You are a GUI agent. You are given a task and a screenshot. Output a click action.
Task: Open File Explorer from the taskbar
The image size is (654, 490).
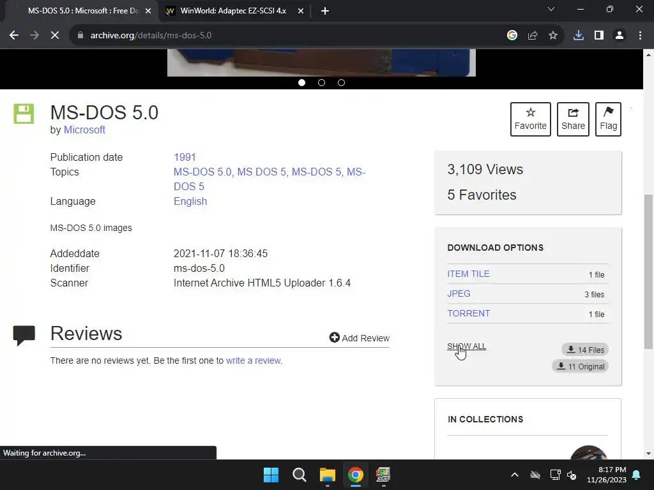(x=328, y=475)
